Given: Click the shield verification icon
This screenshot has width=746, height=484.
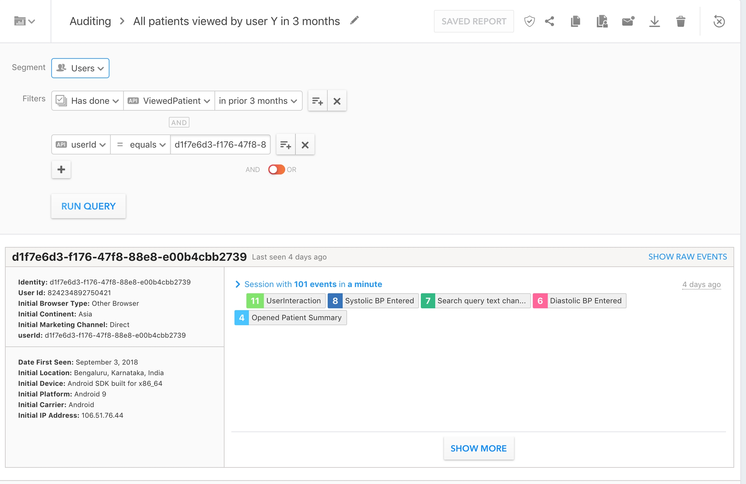Looking at the screenshot, I should 529,21.
